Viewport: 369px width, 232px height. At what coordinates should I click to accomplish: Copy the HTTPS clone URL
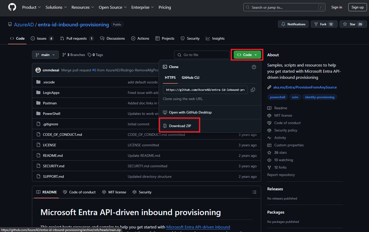point(253,90)
